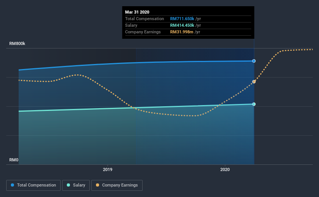This screenshot has height=197, width=319.
Task: Click the RM711.650k total compensation value
Action: [x=182, y=19]
